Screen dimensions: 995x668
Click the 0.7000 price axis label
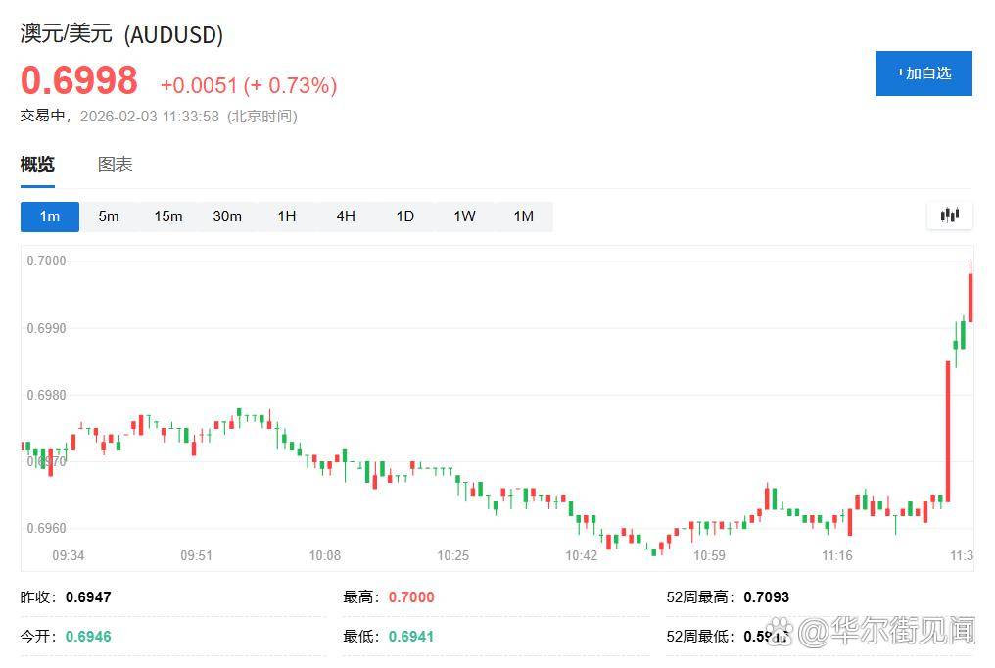tap(46, 261)
